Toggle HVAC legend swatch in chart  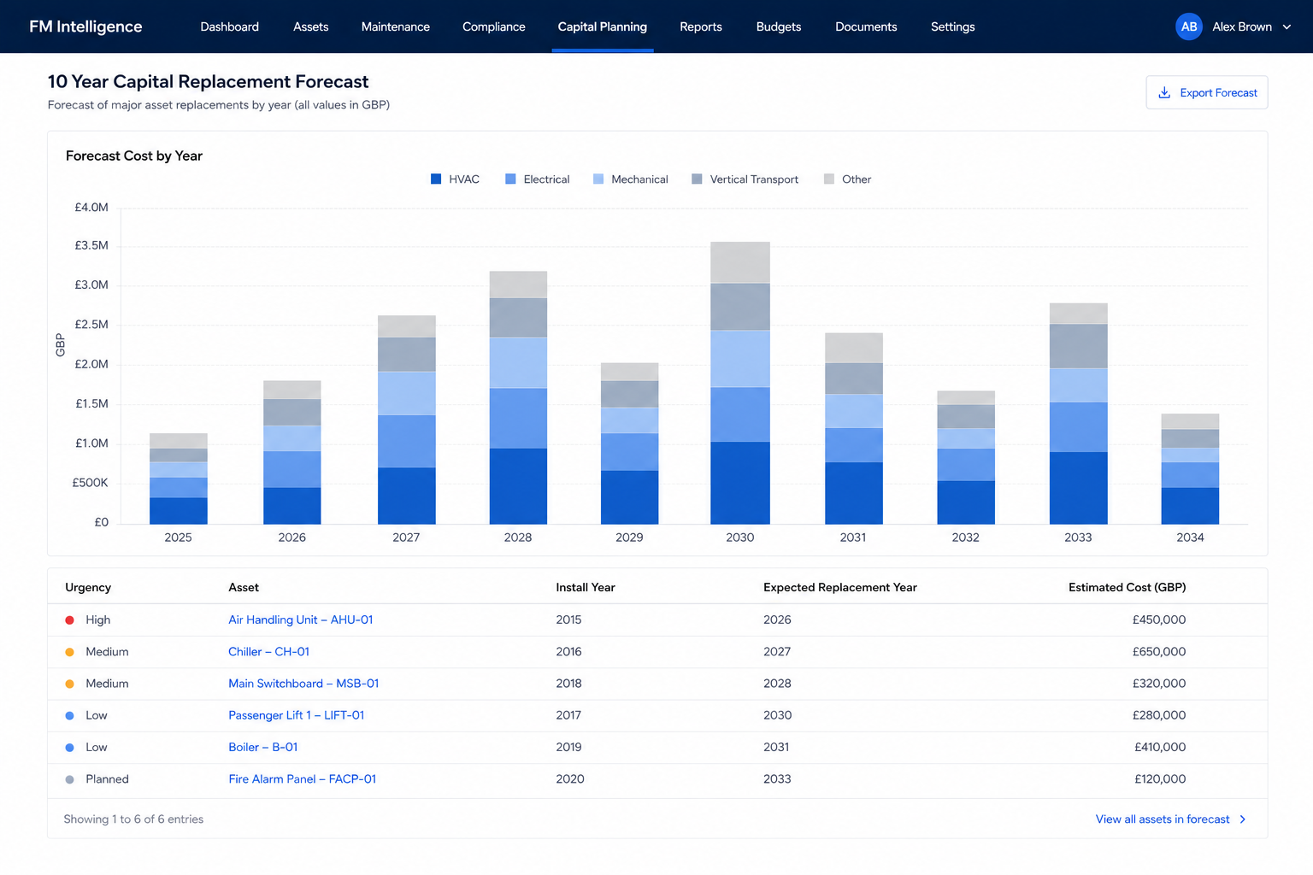pyautogui.click(x=436, y=179)
